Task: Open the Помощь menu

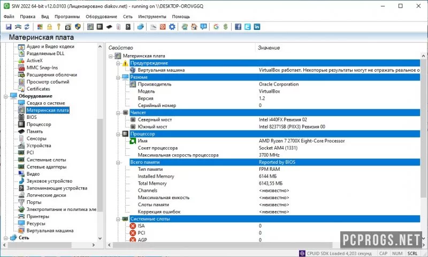Action: pyautogui.click(x=181, y=17)
